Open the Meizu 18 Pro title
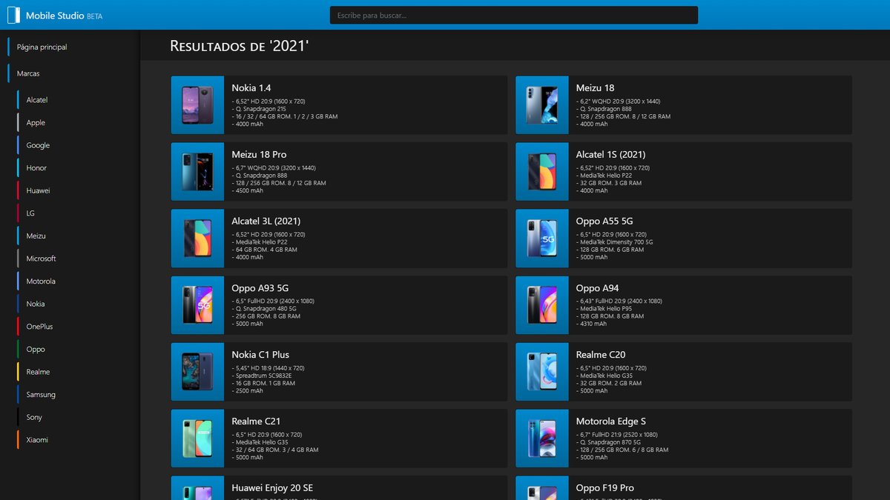890x500 pixels. click(x=259, y=155)
